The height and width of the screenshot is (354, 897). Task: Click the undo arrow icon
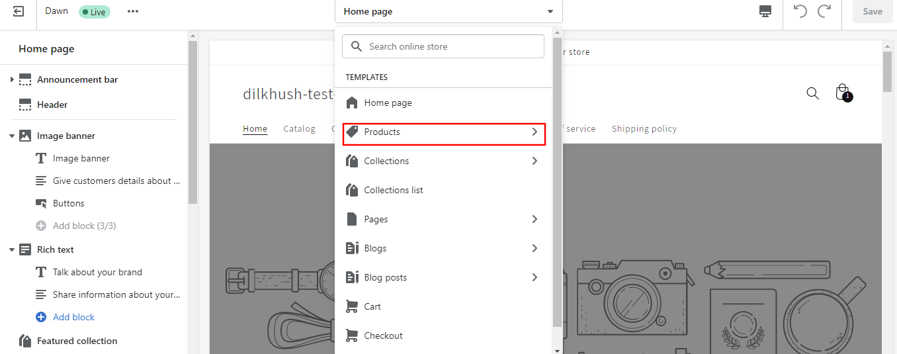(800, 11)
